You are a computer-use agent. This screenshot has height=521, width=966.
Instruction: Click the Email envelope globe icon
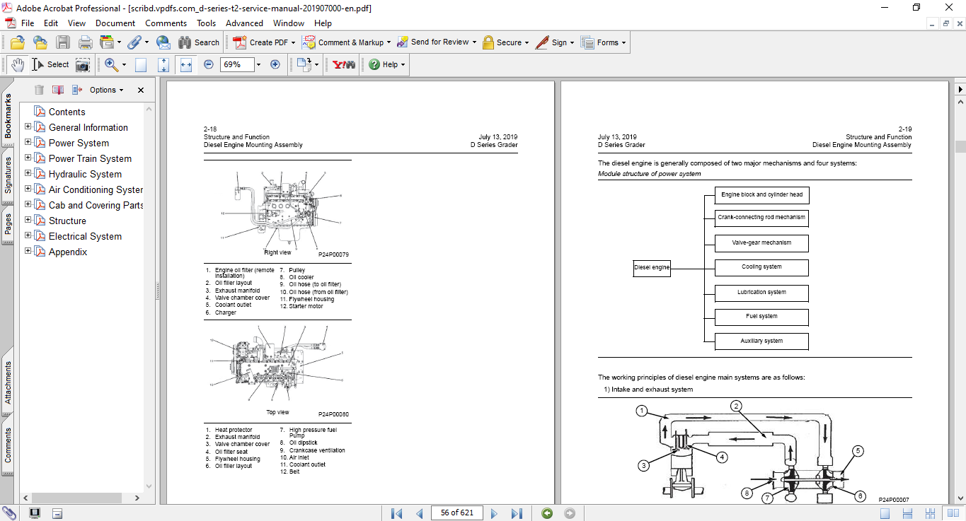click(163, 42)
